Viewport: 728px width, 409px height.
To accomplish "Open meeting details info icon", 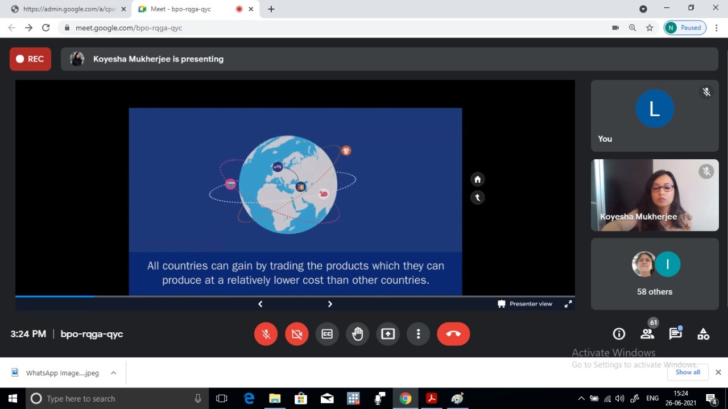I will pos(619,334).
